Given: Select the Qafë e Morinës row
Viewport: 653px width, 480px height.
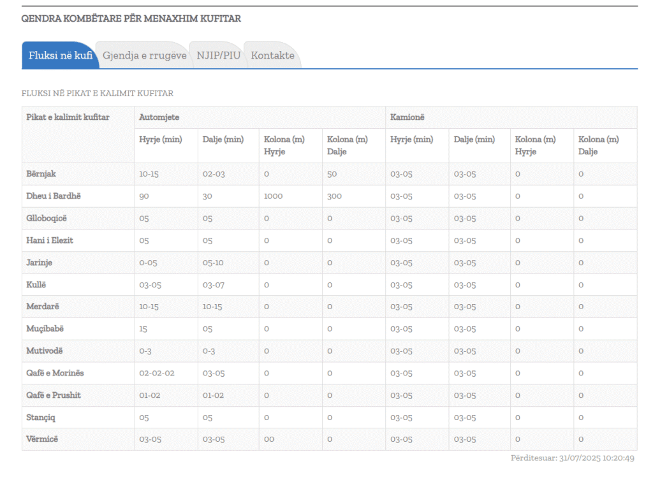Looking at the screenshot, I should click(55, 373).
